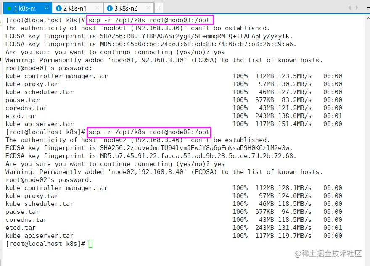Go to next tabs with right arrow

point(357,8)
